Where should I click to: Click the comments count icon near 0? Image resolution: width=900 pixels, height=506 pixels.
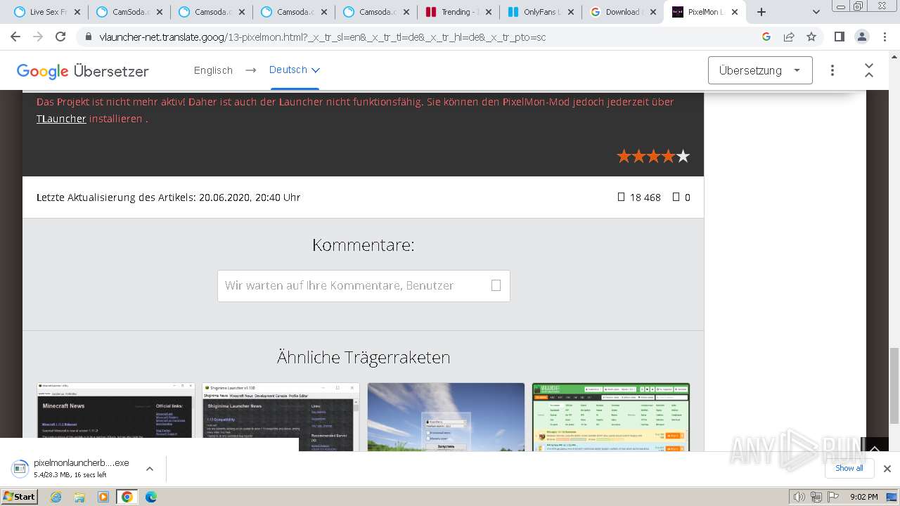(676, 197)
